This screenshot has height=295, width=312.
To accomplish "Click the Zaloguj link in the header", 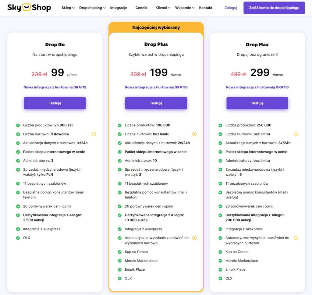I will (231, 8).
